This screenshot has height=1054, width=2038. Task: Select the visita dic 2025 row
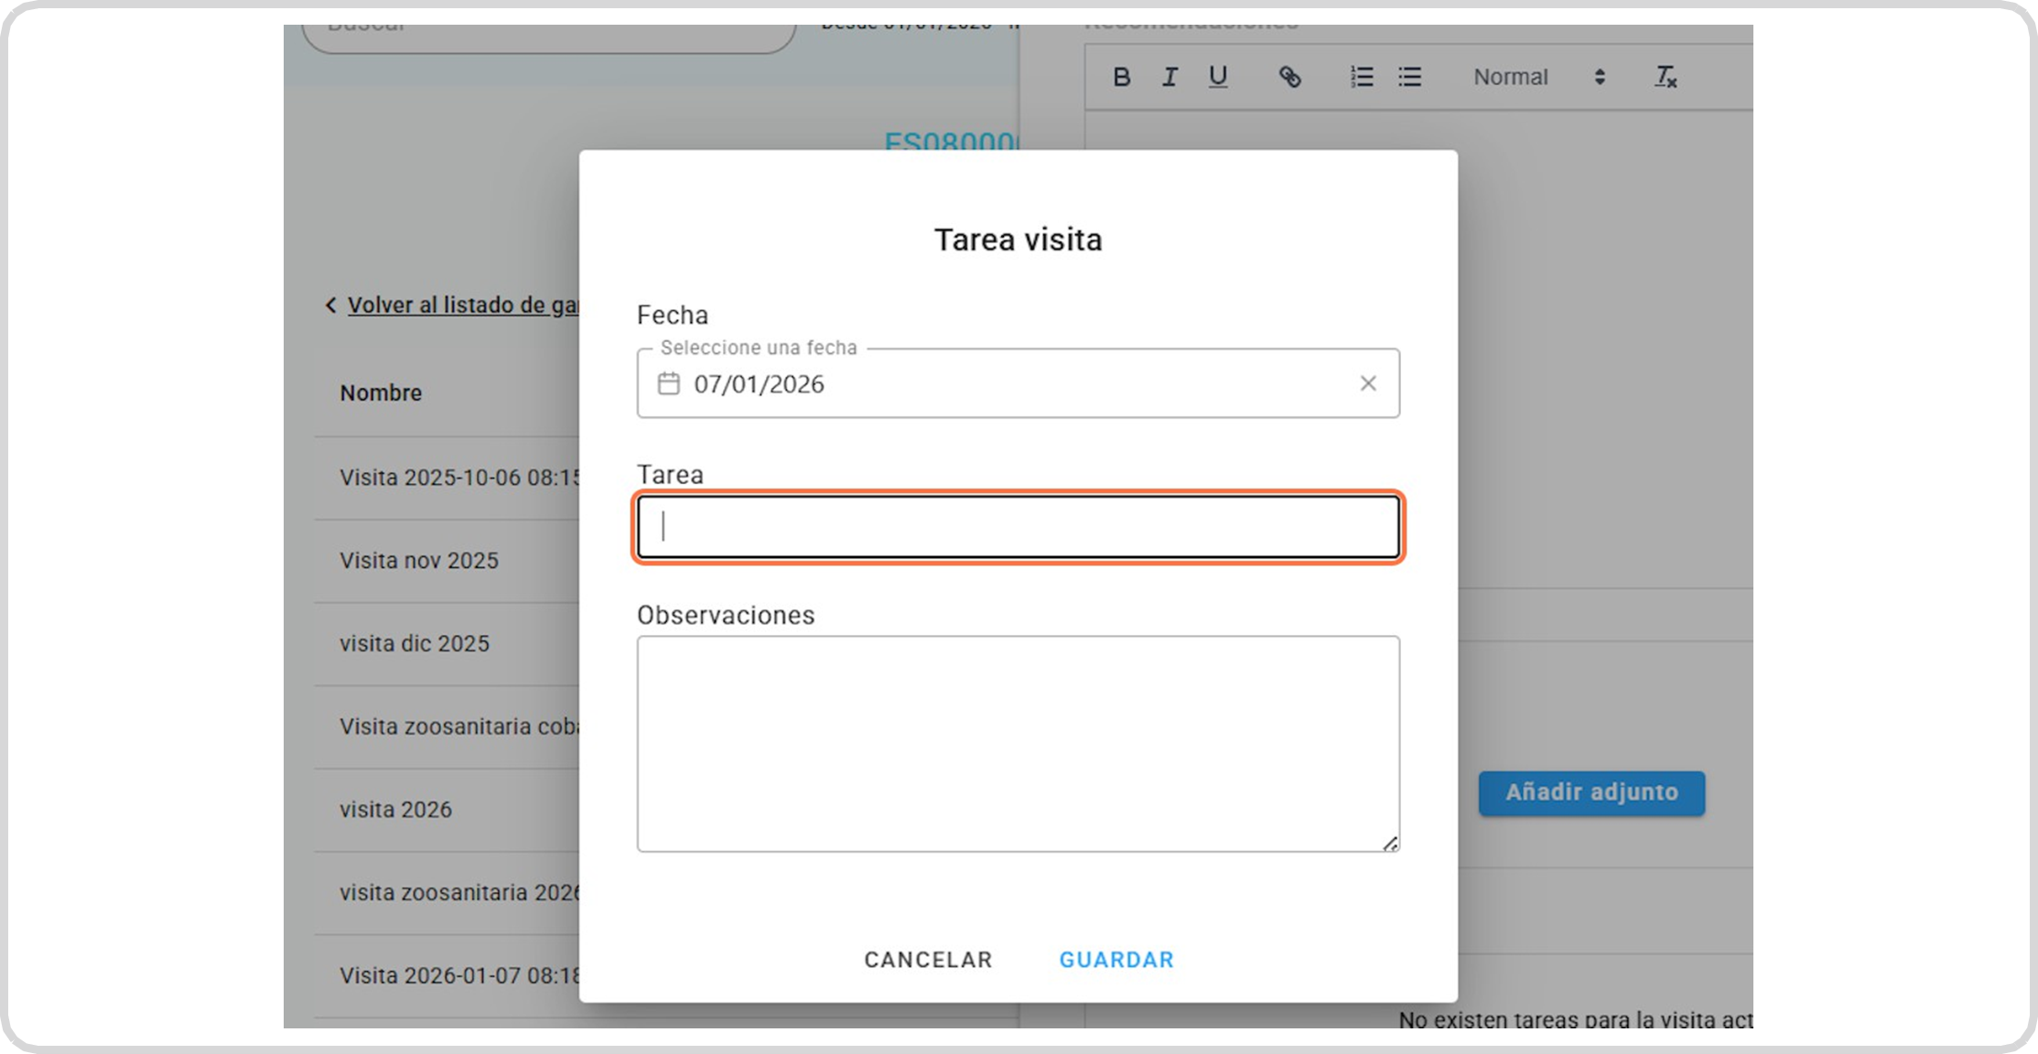point(415,643)
